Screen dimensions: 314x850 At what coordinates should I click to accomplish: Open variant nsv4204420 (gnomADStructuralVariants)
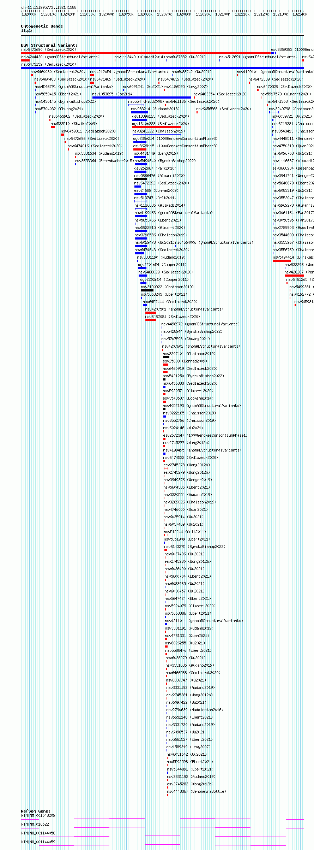pos(60,57)
